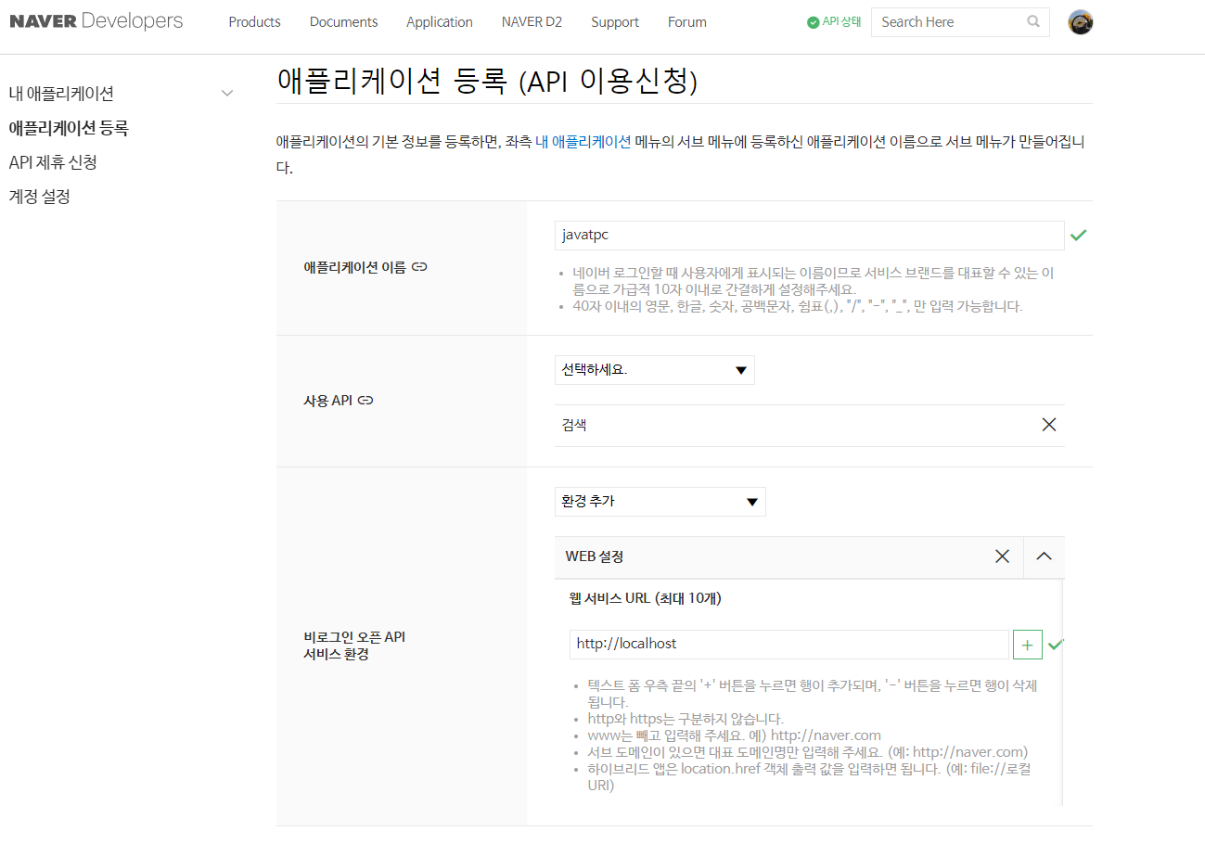
Task: Click the 검색 selected API text
Action: point(574,425)
